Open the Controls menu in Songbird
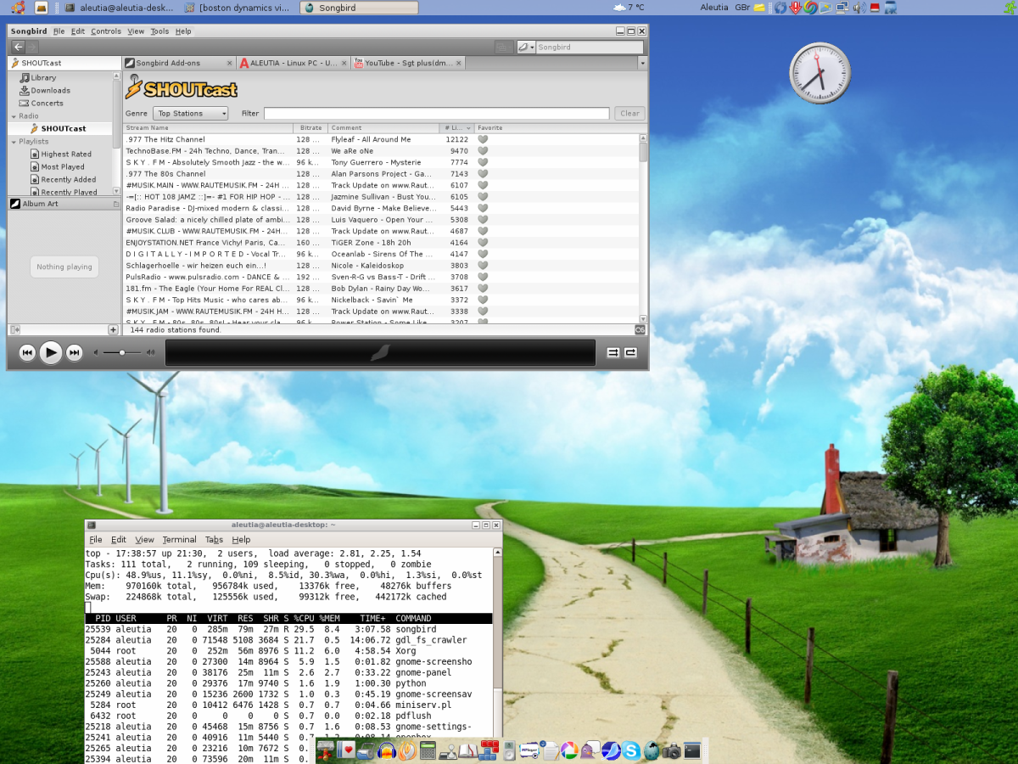This screenshot has width=1018, height=764. point(106,31)
